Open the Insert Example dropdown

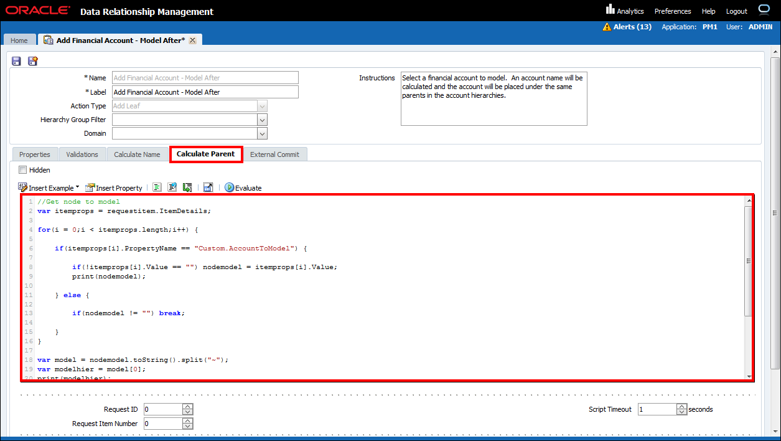point(49,187)
